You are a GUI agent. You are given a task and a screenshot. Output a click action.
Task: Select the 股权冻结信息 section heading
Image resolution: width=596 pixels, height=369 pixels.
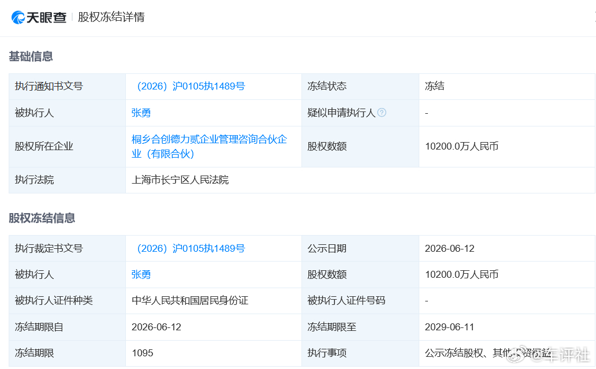[x=42, y=218]
